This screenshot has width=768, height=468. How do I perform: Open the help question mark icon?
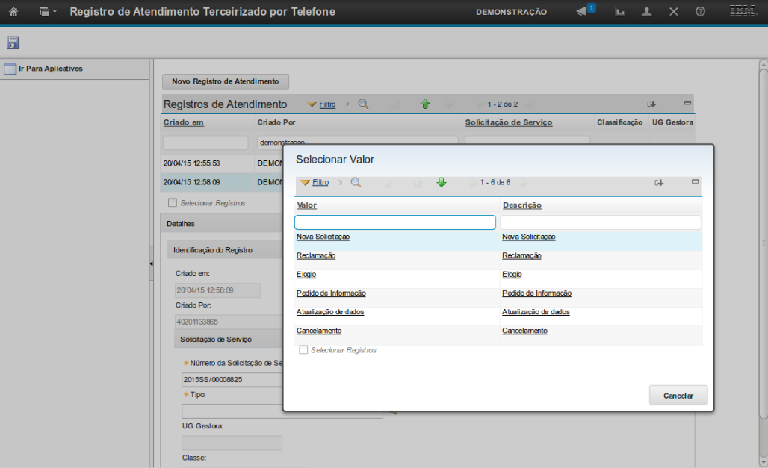700,12
